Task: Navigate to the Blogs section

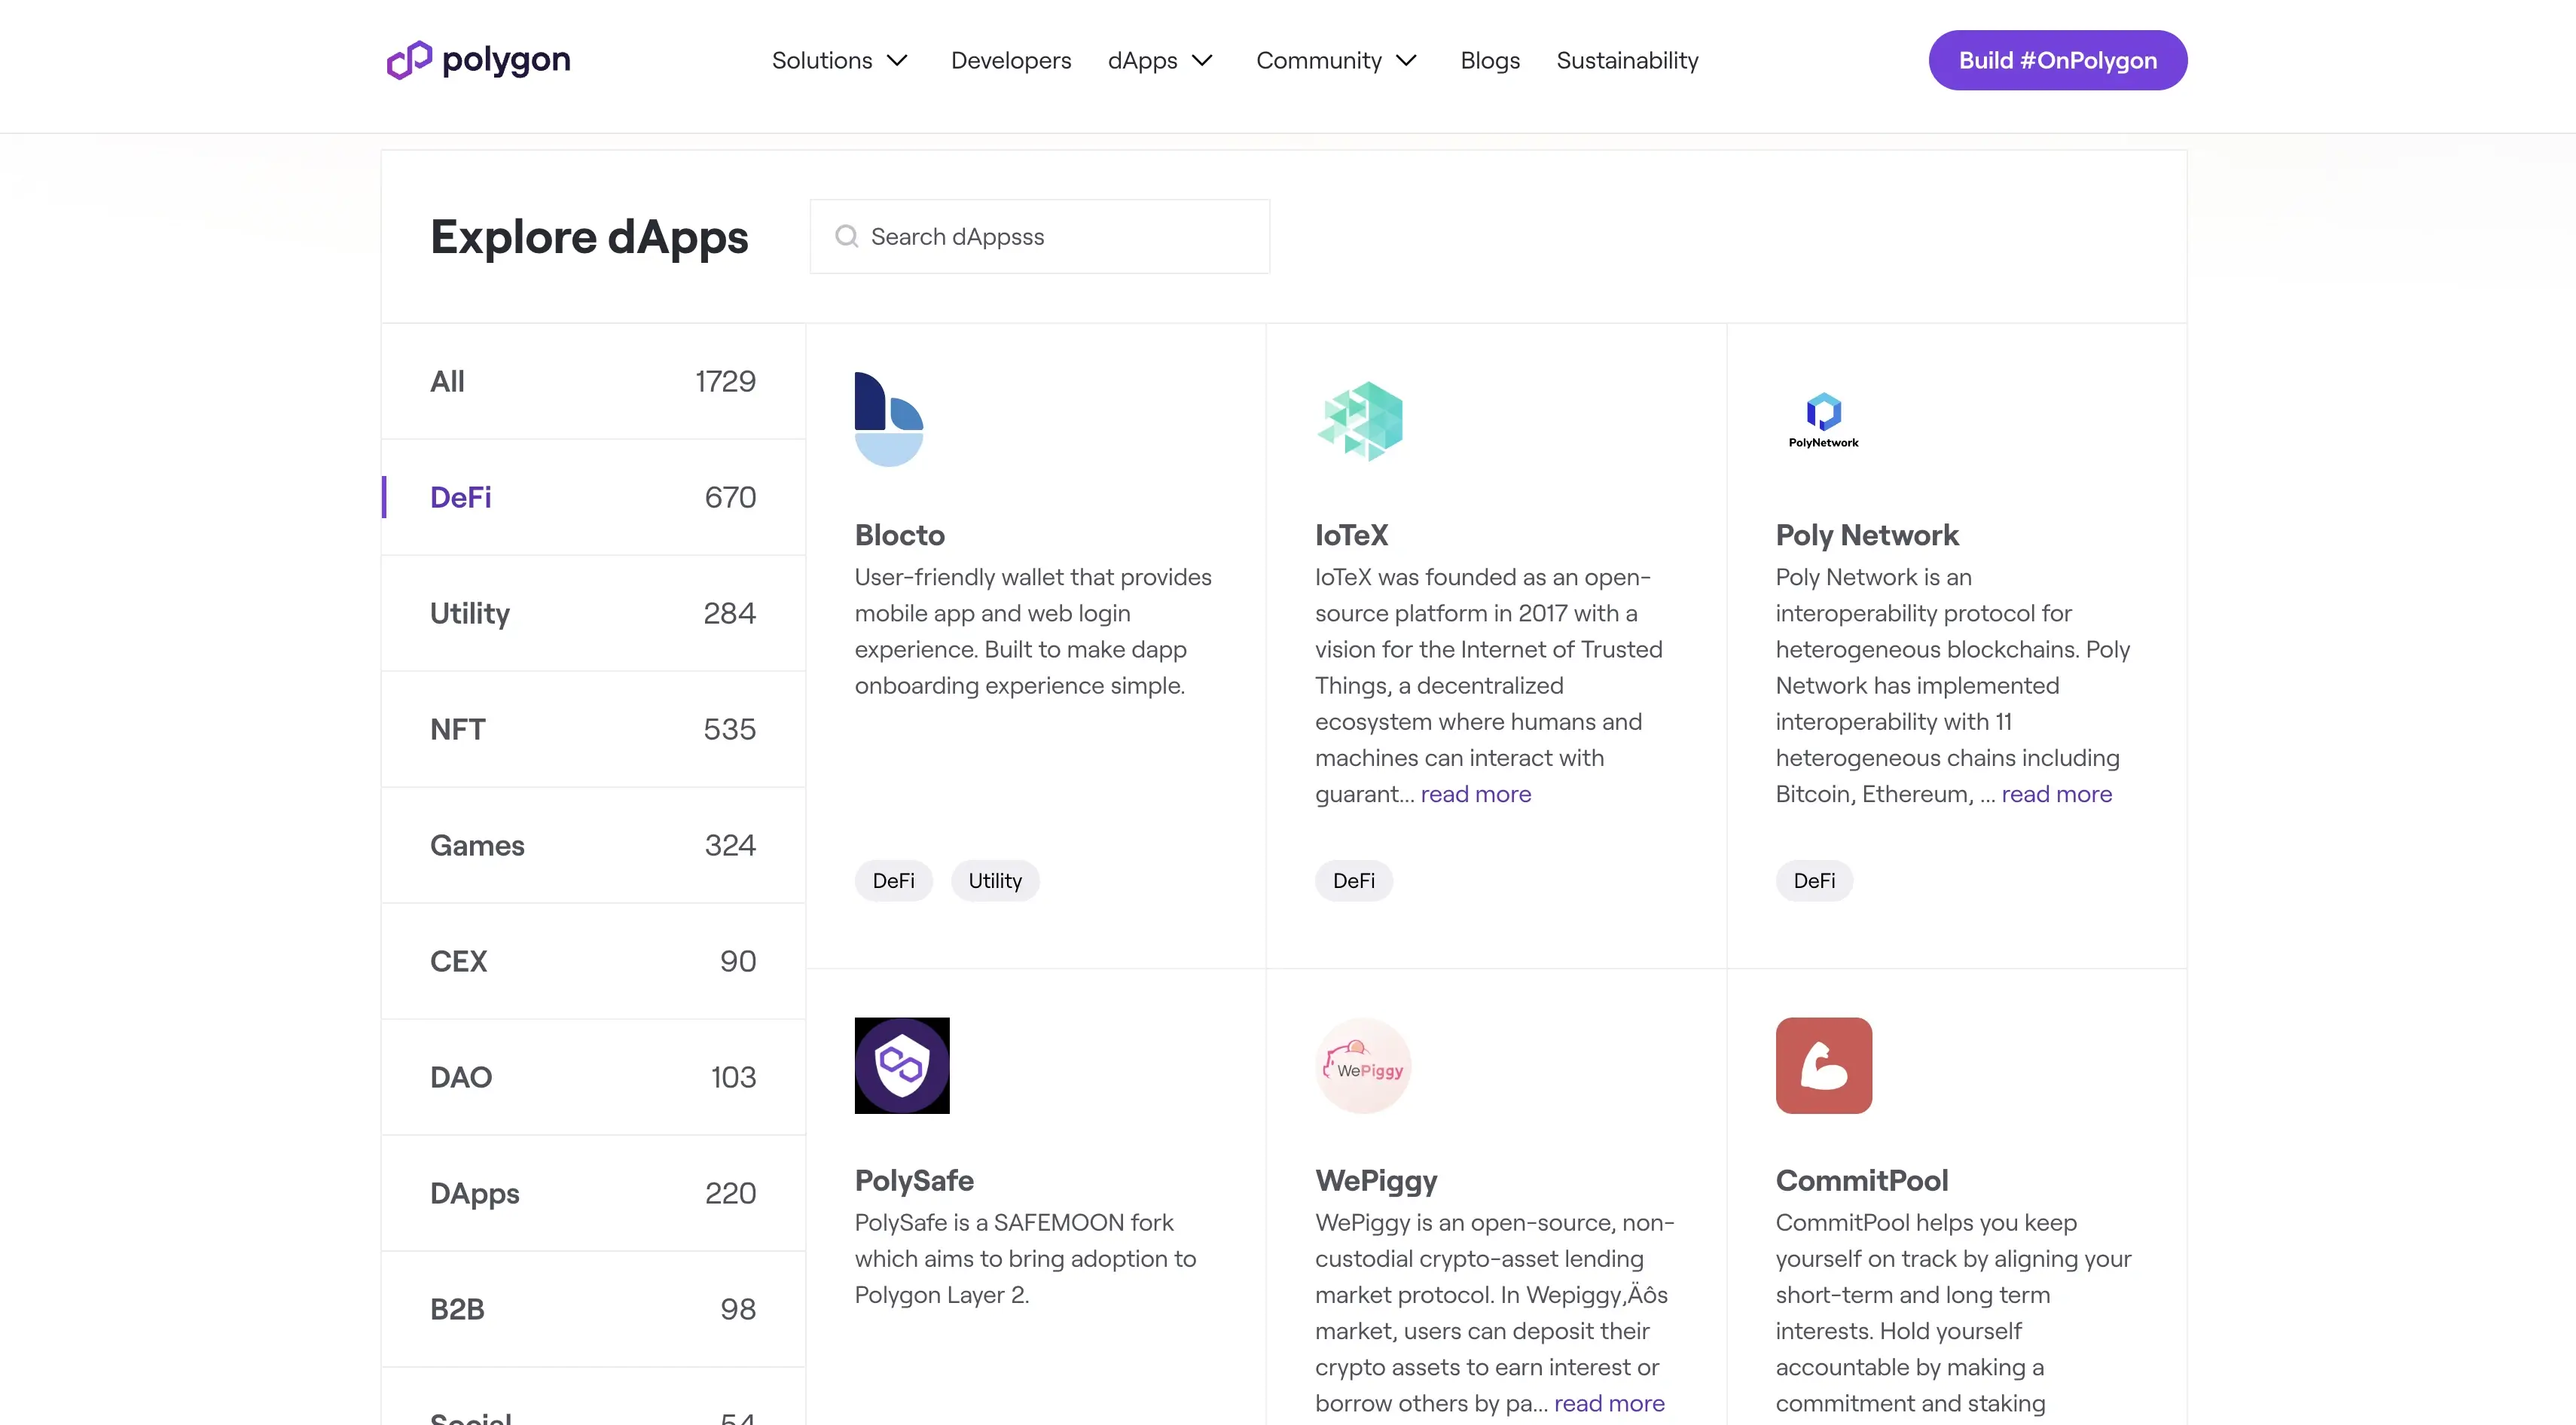Action: tap(1489, 60)
